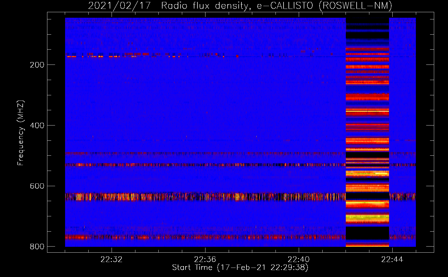
Task: Click the '22:36' time tick label
Action: 205,259
